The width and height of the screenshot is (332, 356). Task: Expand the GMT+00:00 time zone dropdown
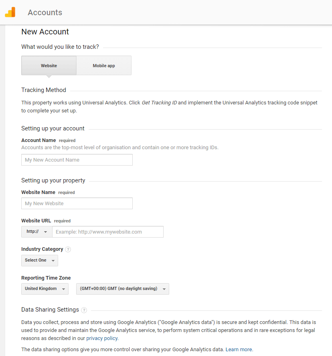(123, 289)
